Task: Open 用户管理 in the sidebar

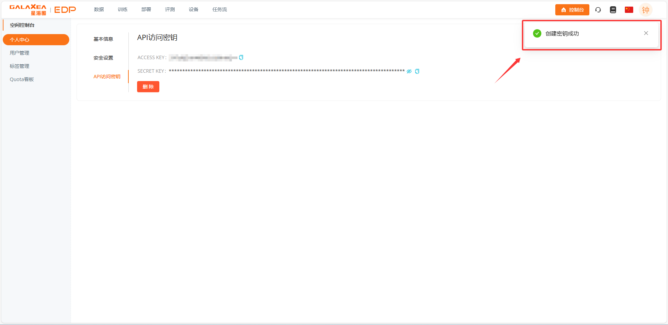Action: [x=19, y=53]
